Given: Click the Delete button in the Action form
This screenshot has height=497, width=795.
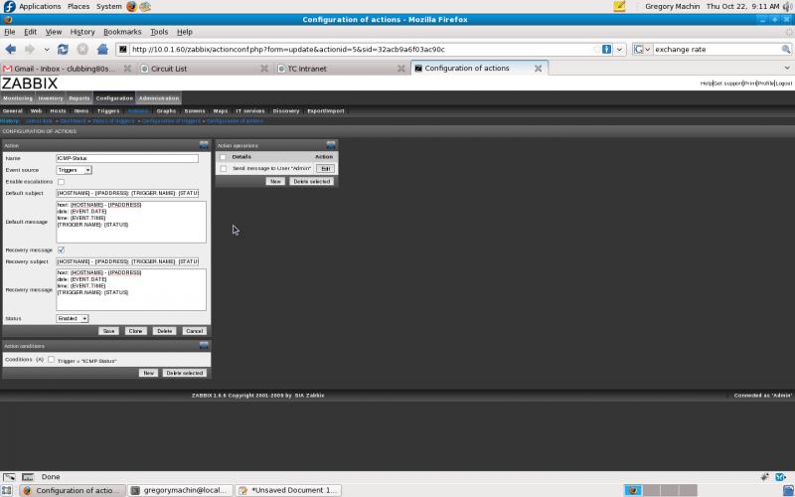Looking at the screenshot, I should click(164, 331).
